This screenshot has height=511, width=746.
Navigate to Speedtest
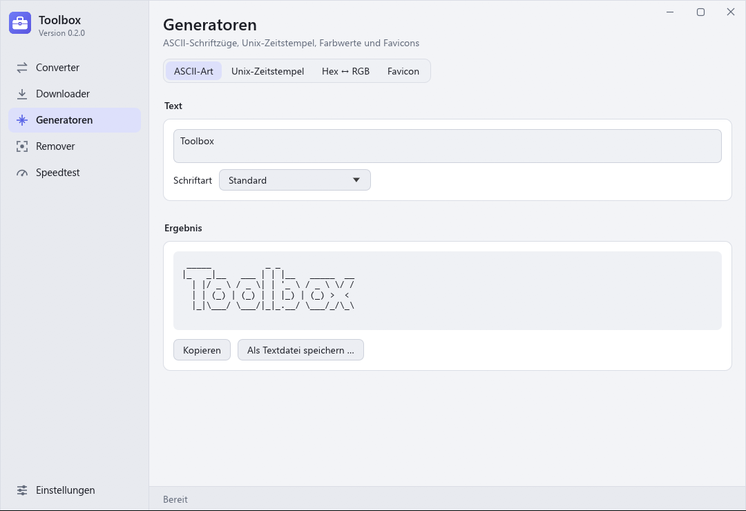pyautogui.click(x=75, y=172)
